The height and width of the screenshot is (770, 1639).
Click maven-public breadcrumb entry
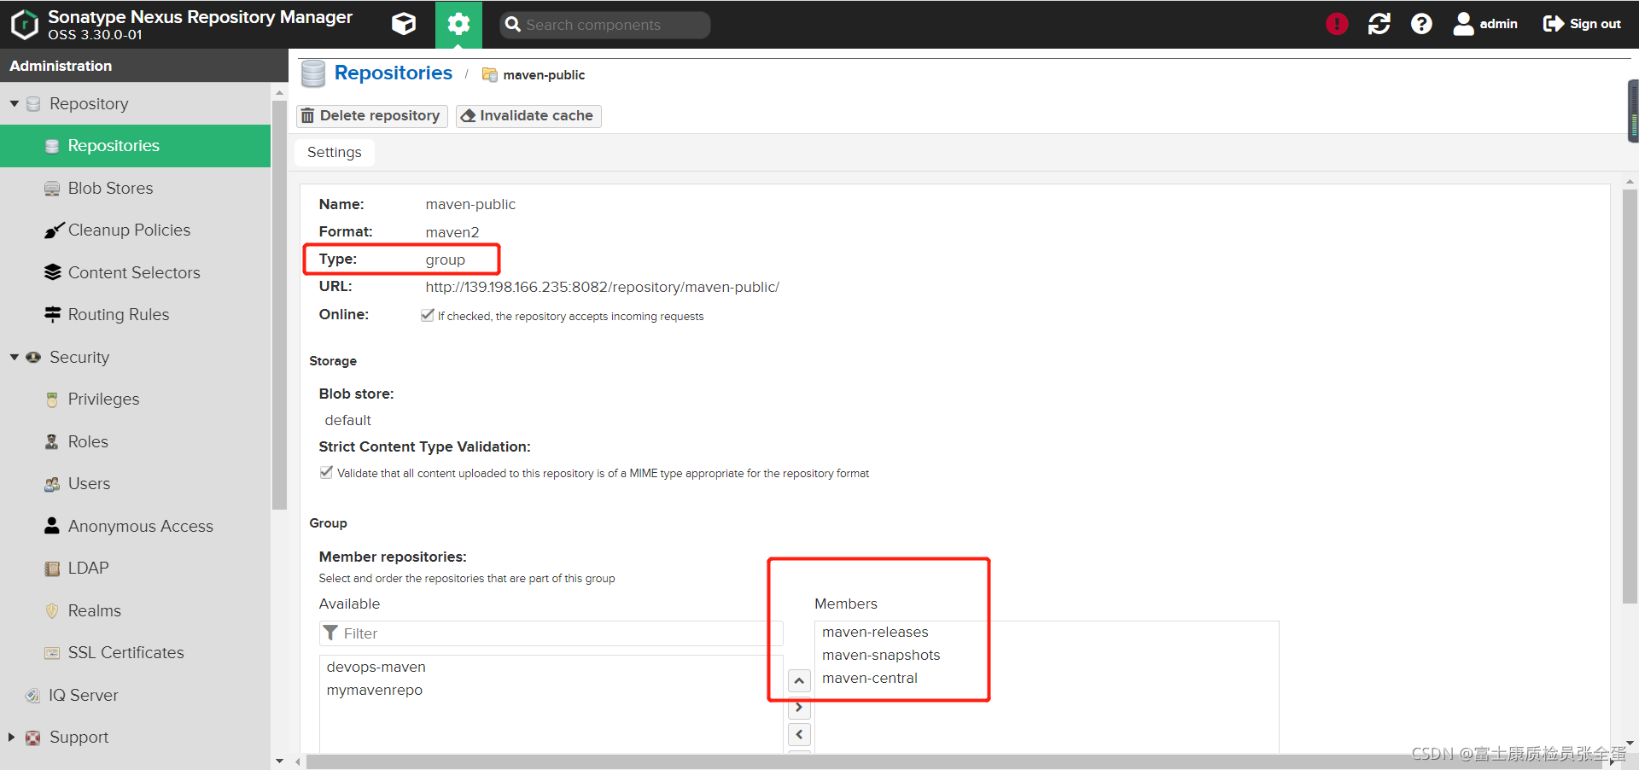pyautogui.click(x=544, y=75)
